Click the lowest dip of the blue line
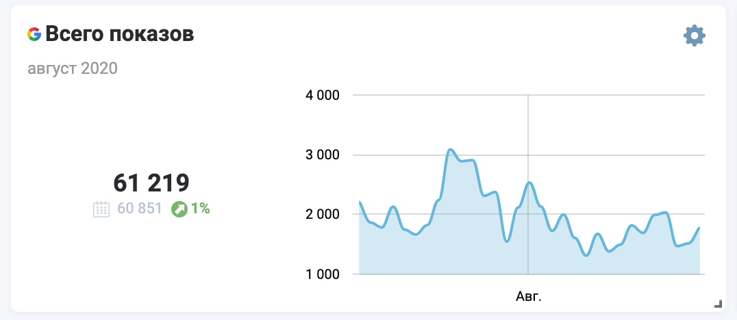This screenshot has height=320, width=737. click(x=586, y=255)
